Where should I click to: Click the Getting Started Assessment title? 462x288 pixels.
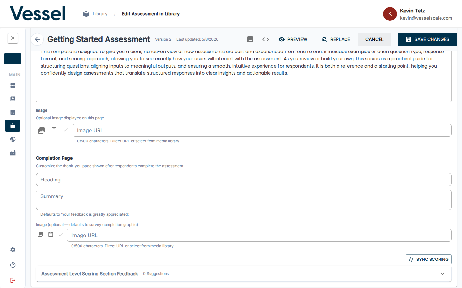(98, 39)
